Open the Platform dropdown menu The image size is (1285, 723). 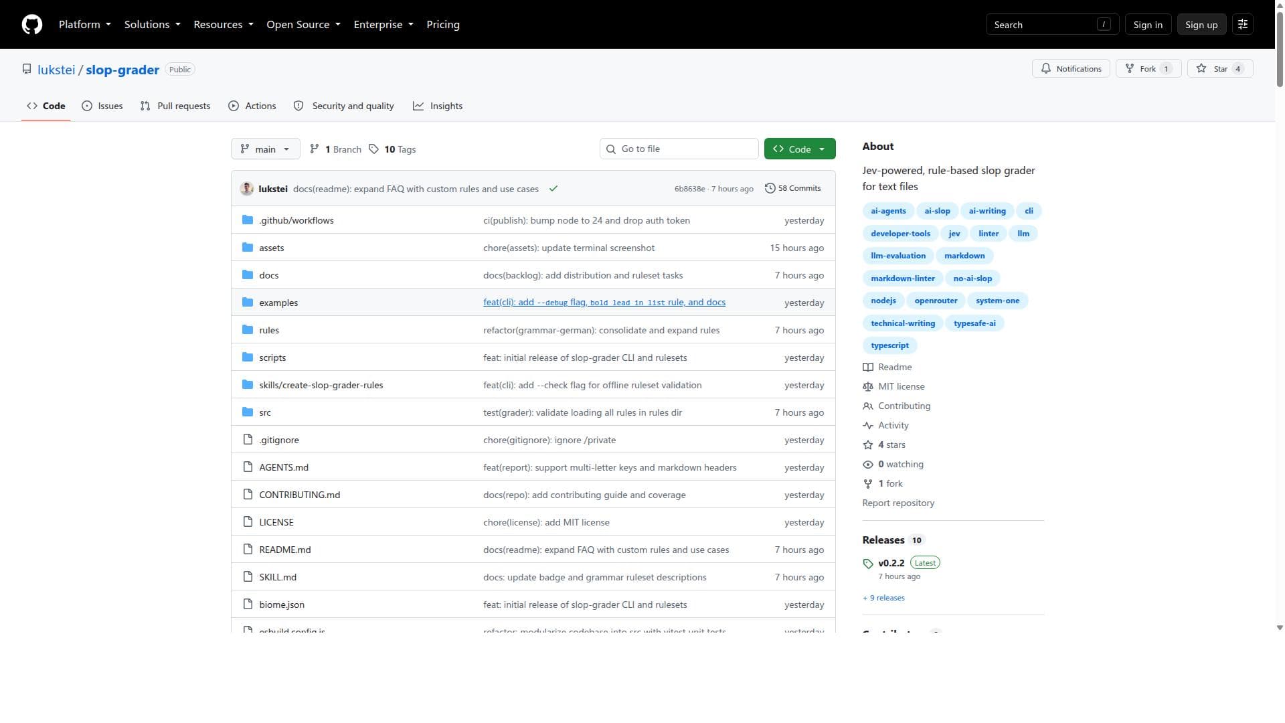(x=85, y=25)
